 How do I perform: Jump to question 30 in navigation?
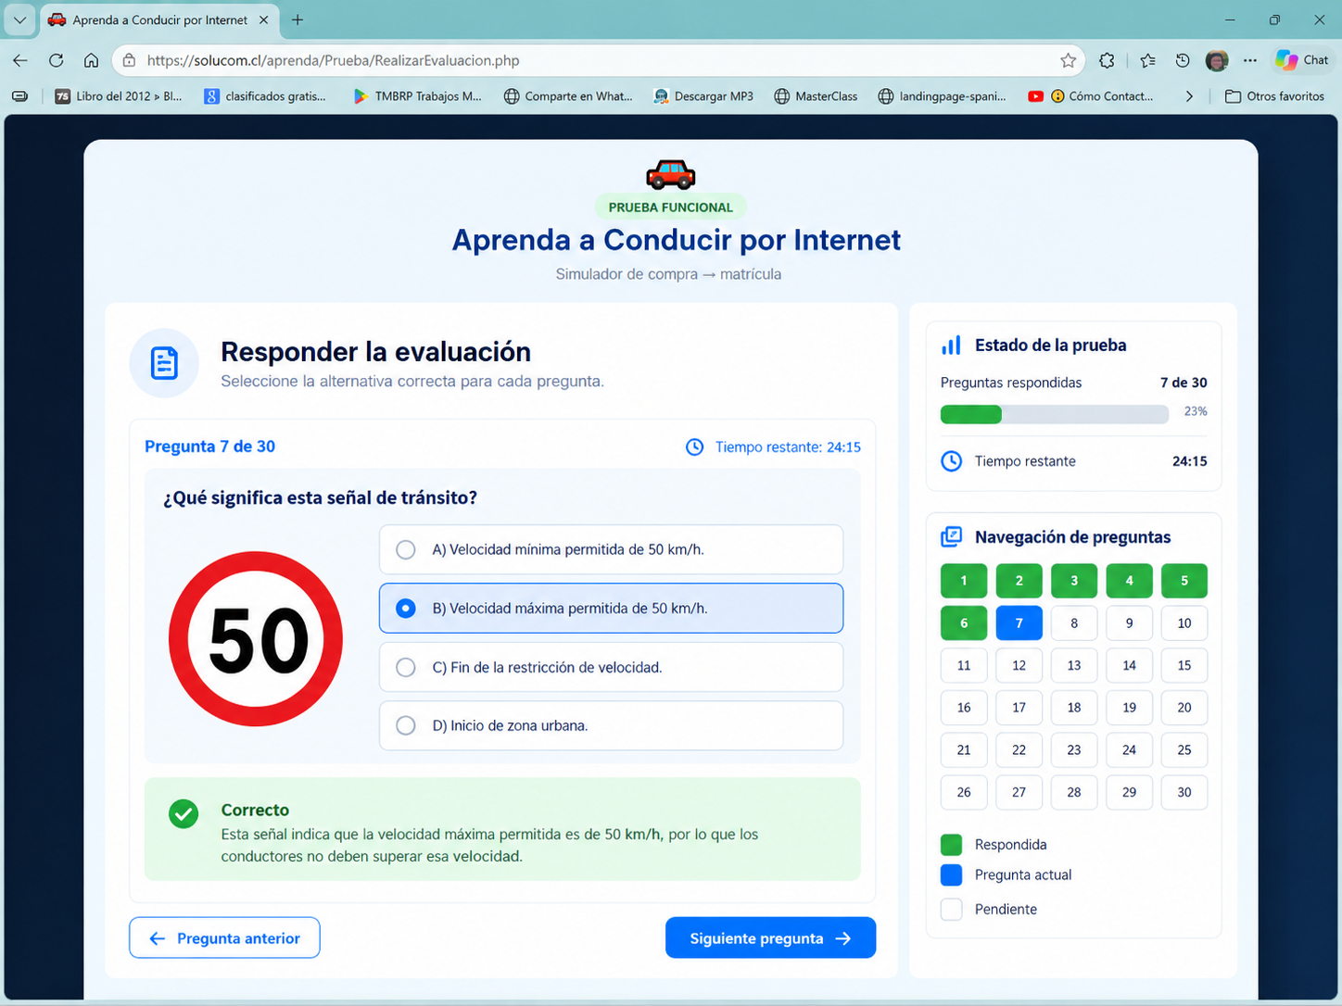(1184, 792)
